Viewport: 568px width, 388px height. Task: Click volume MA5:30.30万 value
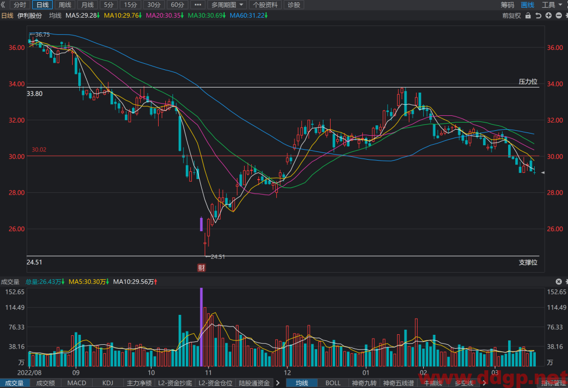click(x=89, y=282)
